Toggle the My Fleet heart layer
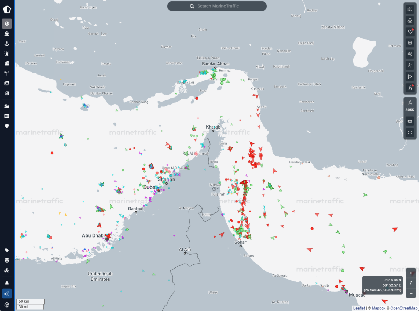 [x=410, y=32]
